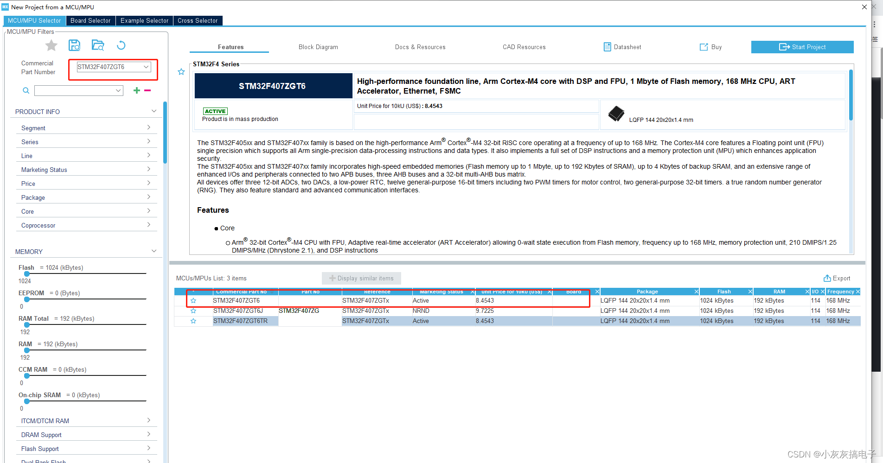Remove the I/O column with its X
The width and height of the screenshot is (883, 463).
point(823,292)
